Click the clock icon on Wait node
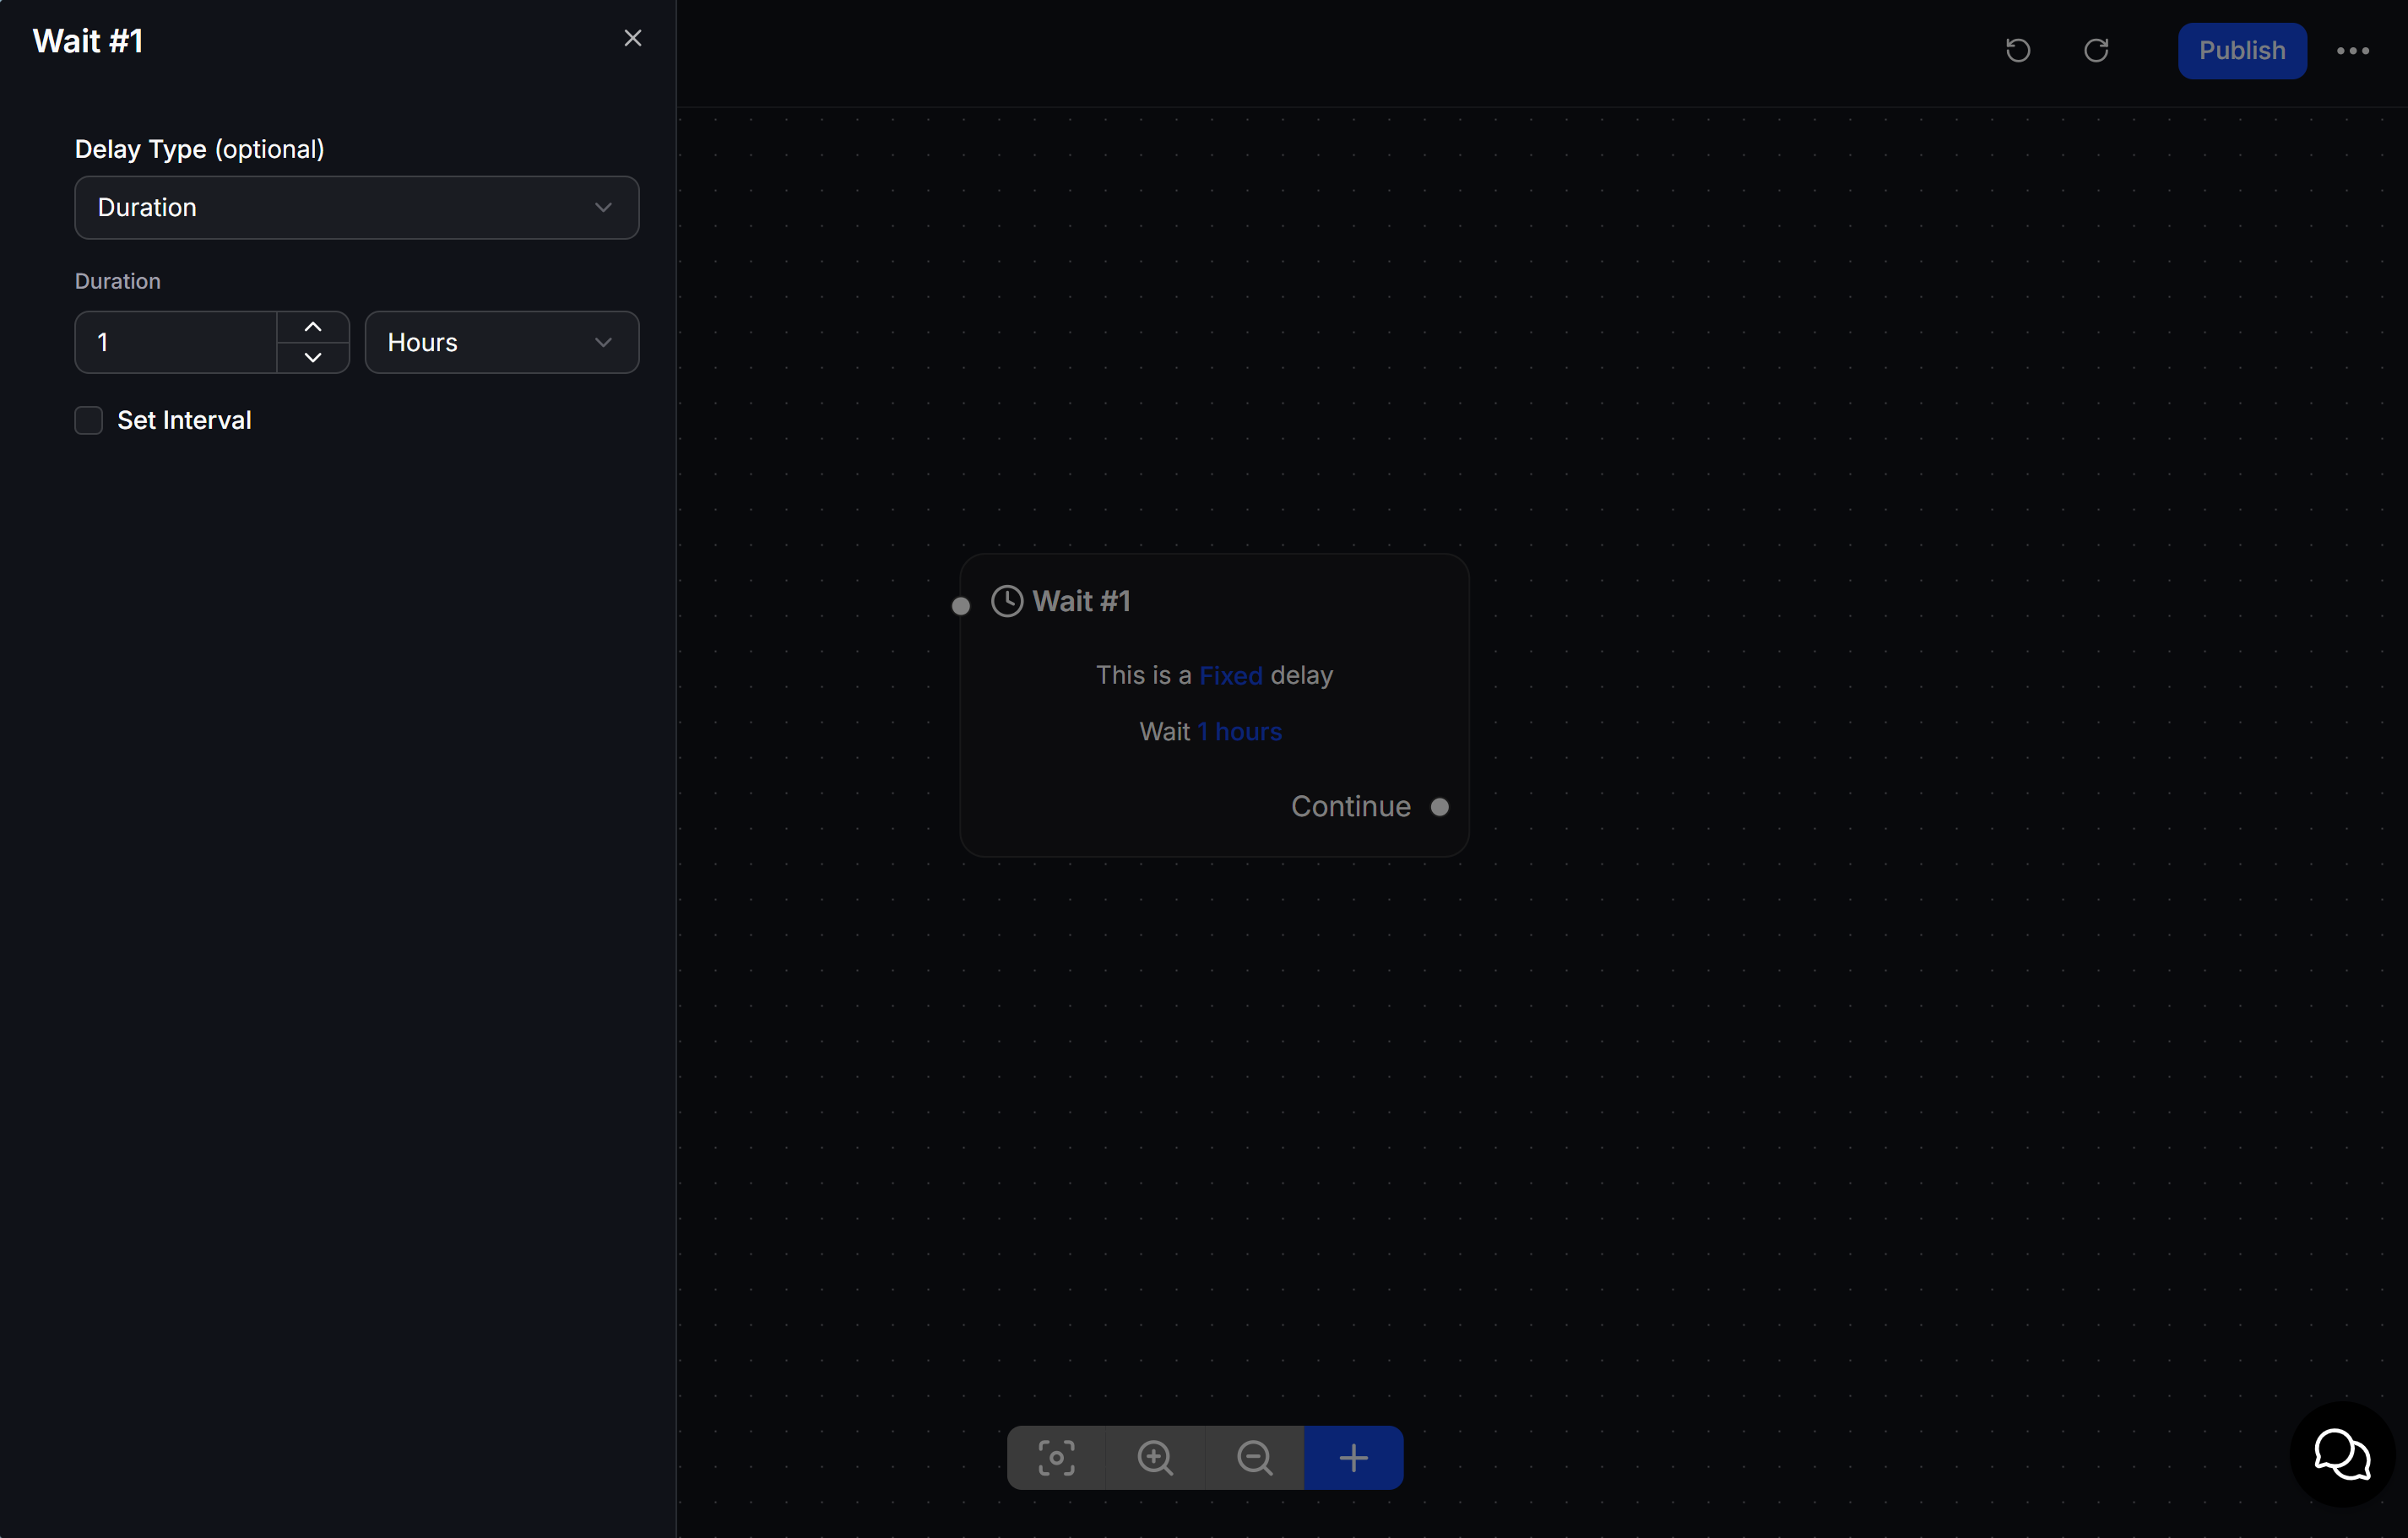Image resolution: width=2408 pixels, height=1538 pixels. [x=1007, y=601]
